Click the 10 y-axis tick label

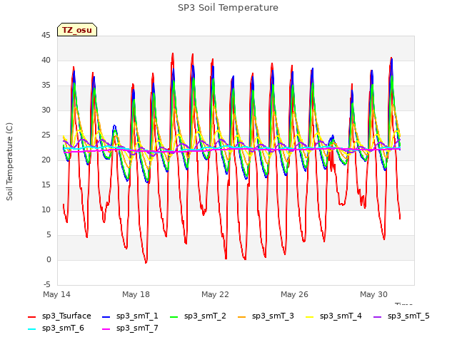[x=46, y=209]
